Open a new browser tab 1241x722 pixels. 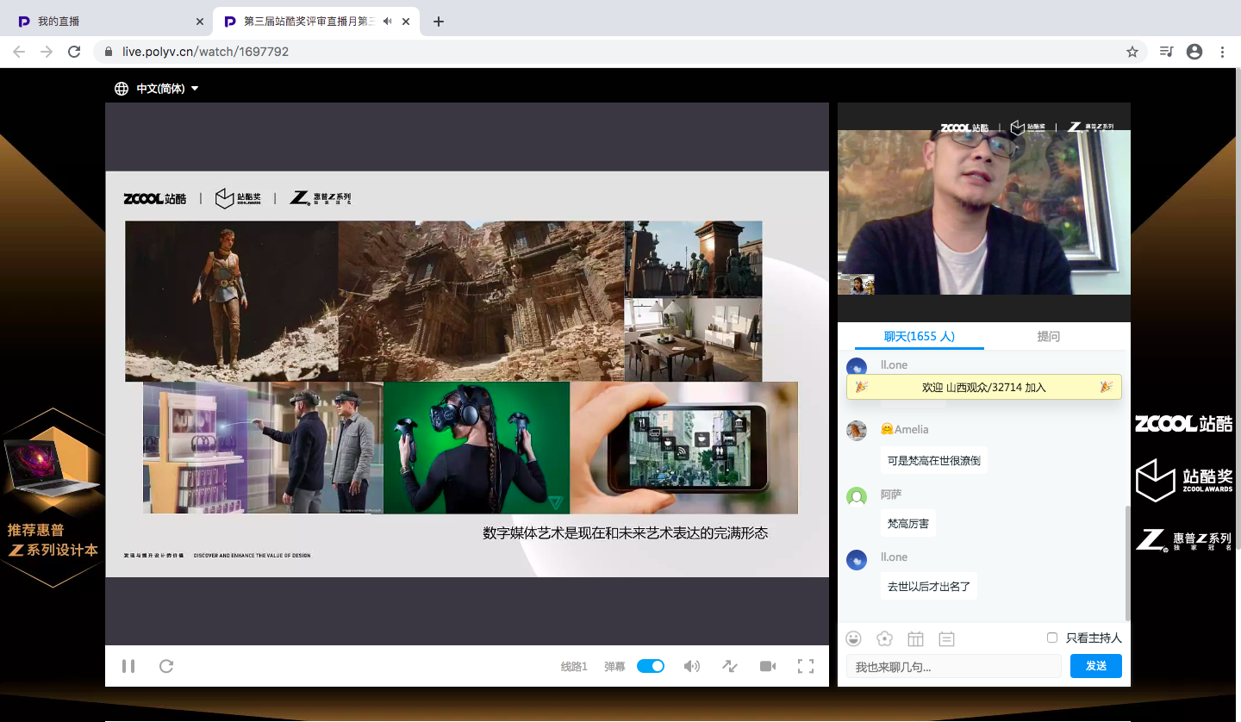point(439,22)
